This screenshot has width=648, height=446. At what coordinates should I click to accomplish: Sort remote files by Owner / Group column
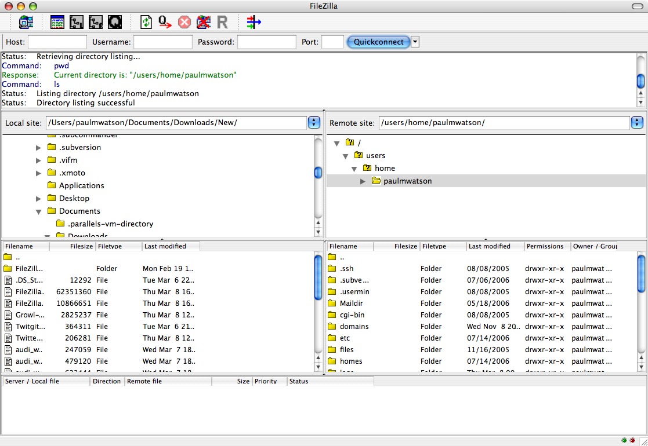tap(594, 246)
